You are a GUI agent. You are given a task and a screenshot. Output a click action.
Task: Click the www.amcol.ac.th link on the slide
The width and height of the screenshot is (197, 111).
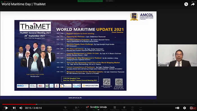[75, 98]
